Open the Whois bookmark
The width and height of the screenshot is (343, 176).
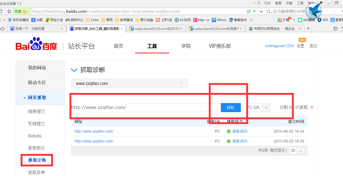(221, 20)
